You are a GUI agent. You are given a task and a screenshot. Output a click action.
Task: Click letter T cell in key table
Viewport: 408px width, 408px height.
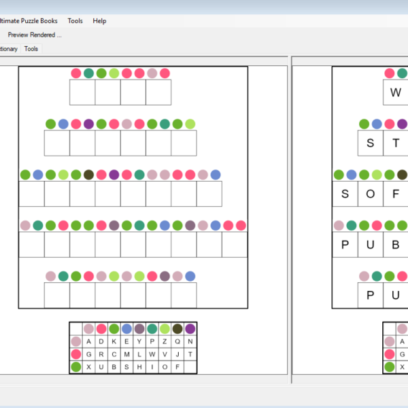(x=190, y=354)
